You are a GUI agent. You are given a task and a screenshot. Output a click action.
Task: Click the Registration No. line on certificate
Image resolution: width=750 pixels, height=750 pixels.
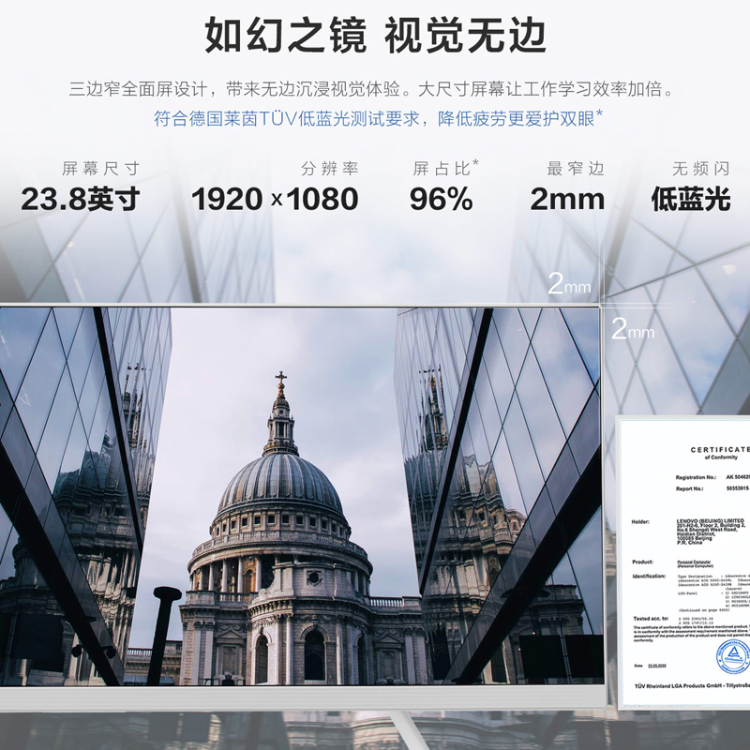712,477
